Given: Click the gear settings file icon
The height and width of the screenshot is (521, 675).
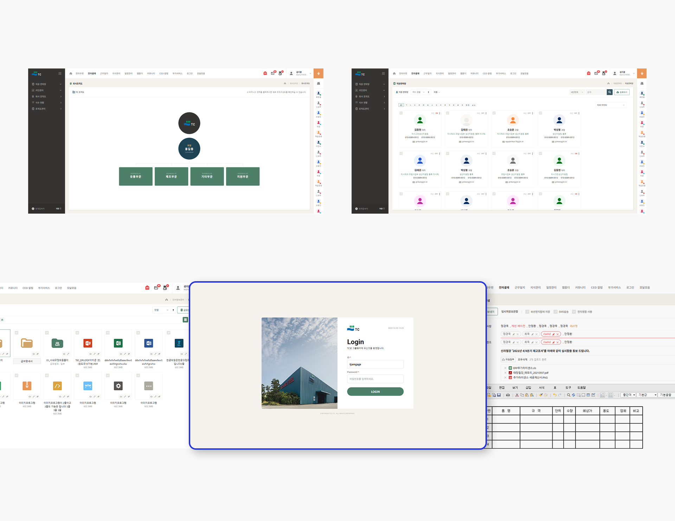Looking at the screenshot, I should click(118, 386).
